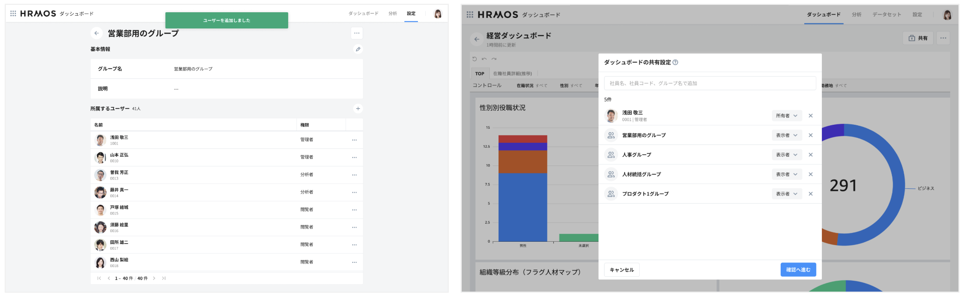This screenshot has height=296, width=962.
Task: Click the search field to add members
Action: click(710, 83)
